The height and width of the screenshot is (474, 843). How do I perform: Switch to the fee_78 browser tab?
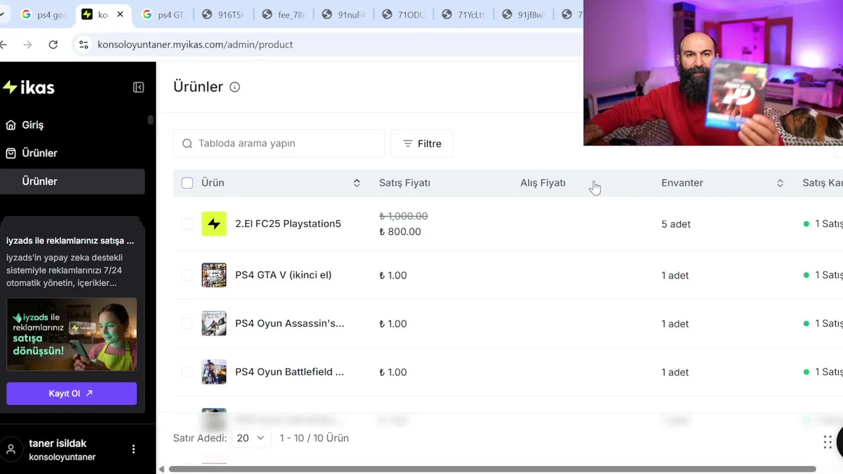click(285, 14)
